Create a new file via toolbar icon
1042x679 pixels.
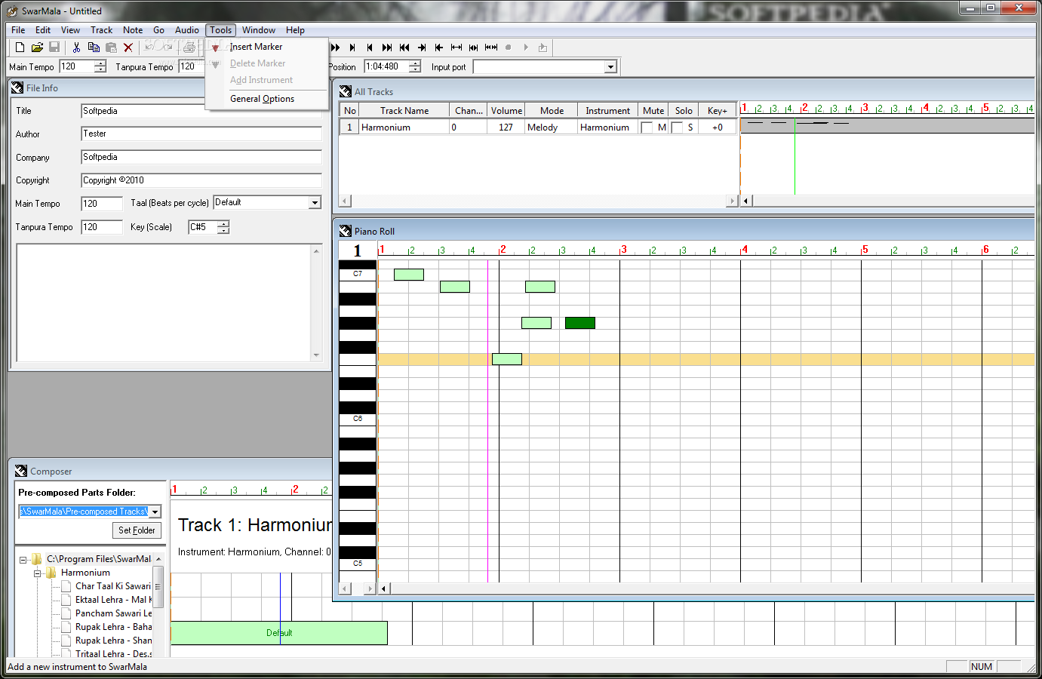(x=20, y=48)
